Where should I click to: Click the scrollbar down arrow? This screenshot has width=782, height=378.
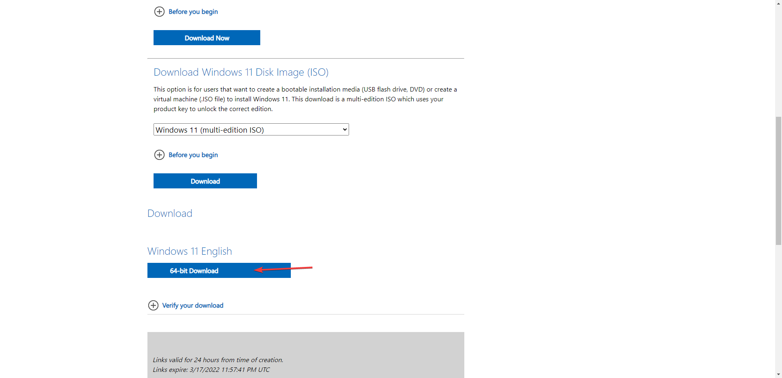click(x=778, y=374)
